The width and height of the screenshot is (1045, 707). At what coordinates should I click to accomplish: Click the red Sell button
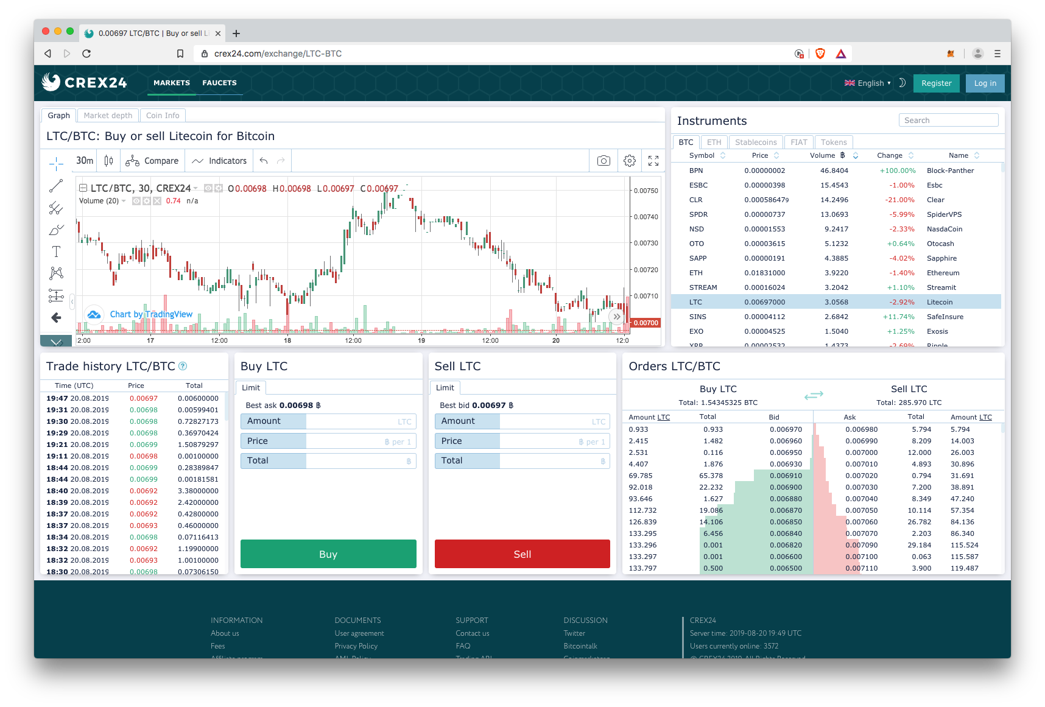coord(522,554)
